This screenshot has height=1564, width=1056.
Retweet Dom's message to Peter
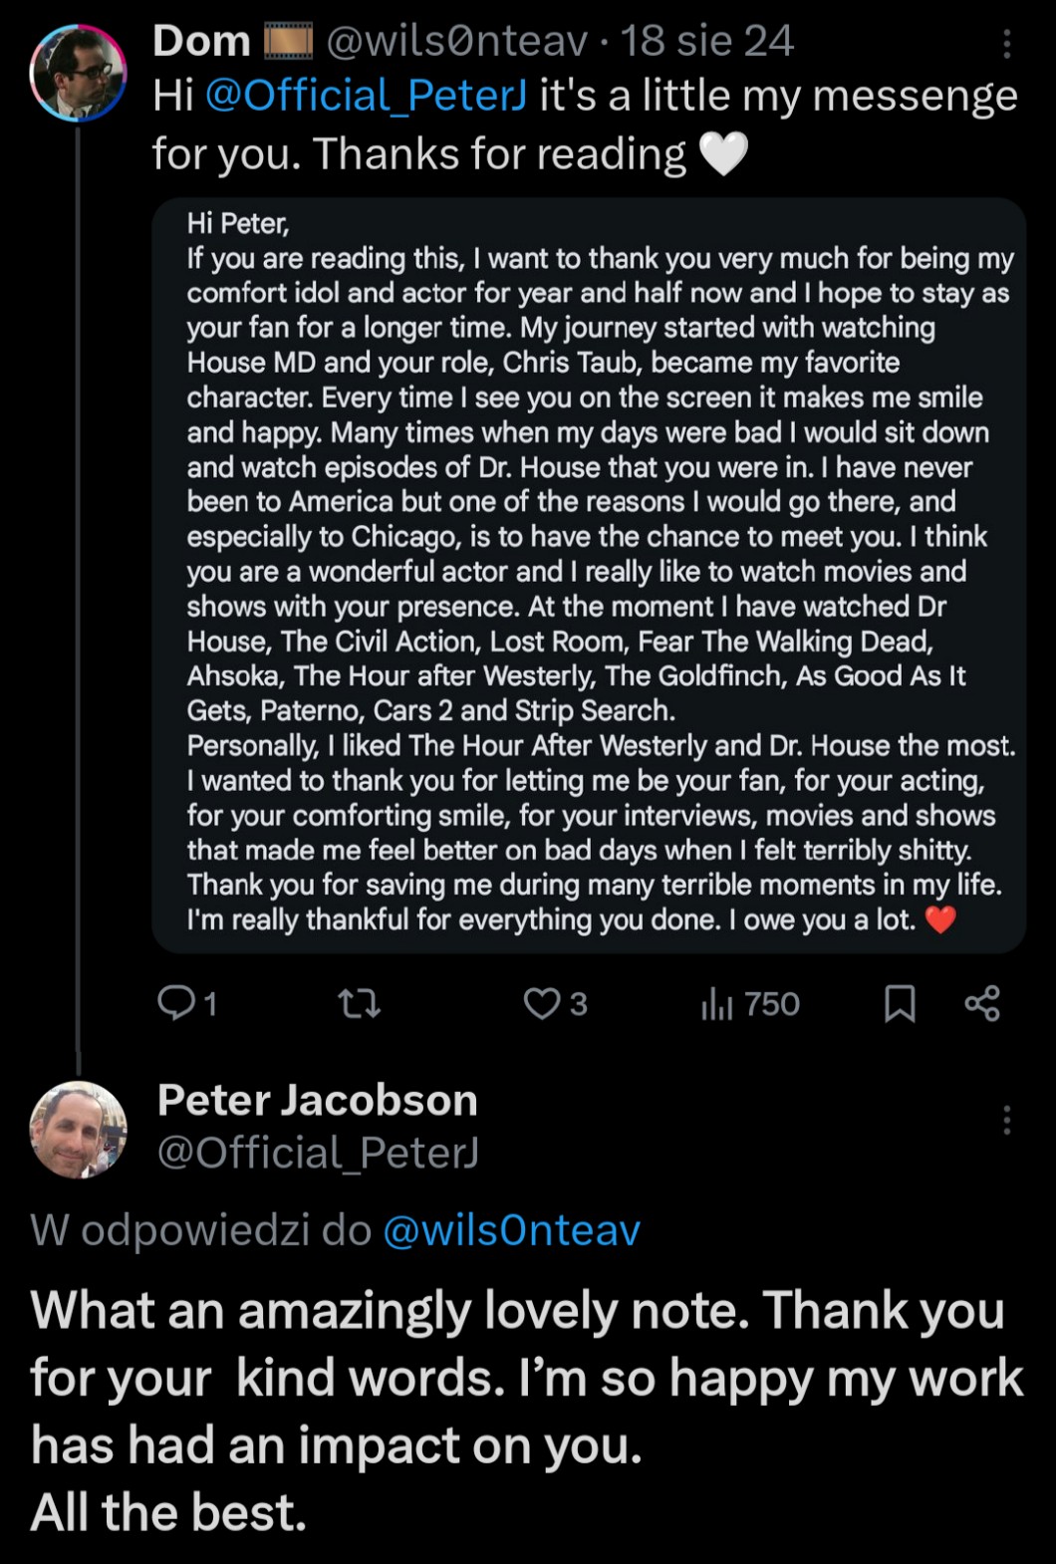point(359,1003)
